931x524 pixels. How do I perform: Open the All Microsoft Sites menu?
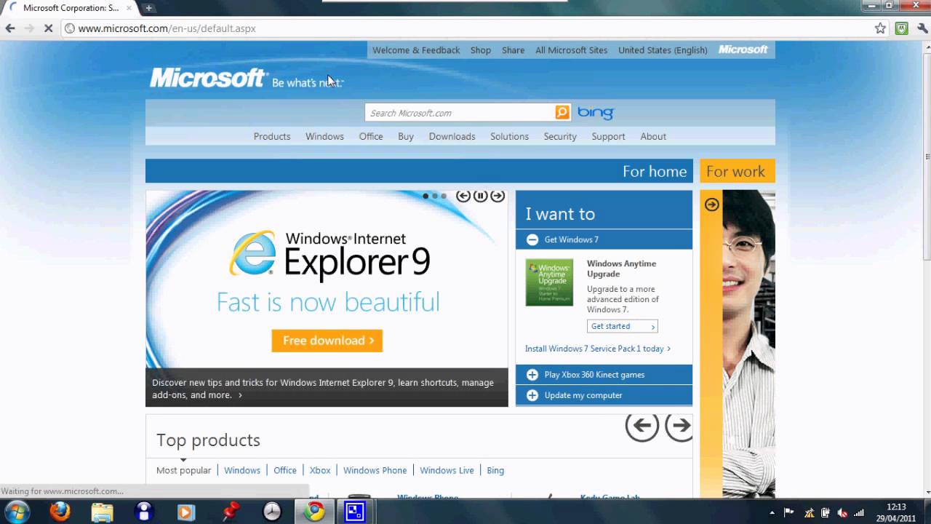(x=571, y=50)
